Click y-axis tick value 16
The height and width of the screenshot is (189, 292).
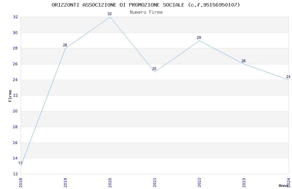(x=15, y=143)
